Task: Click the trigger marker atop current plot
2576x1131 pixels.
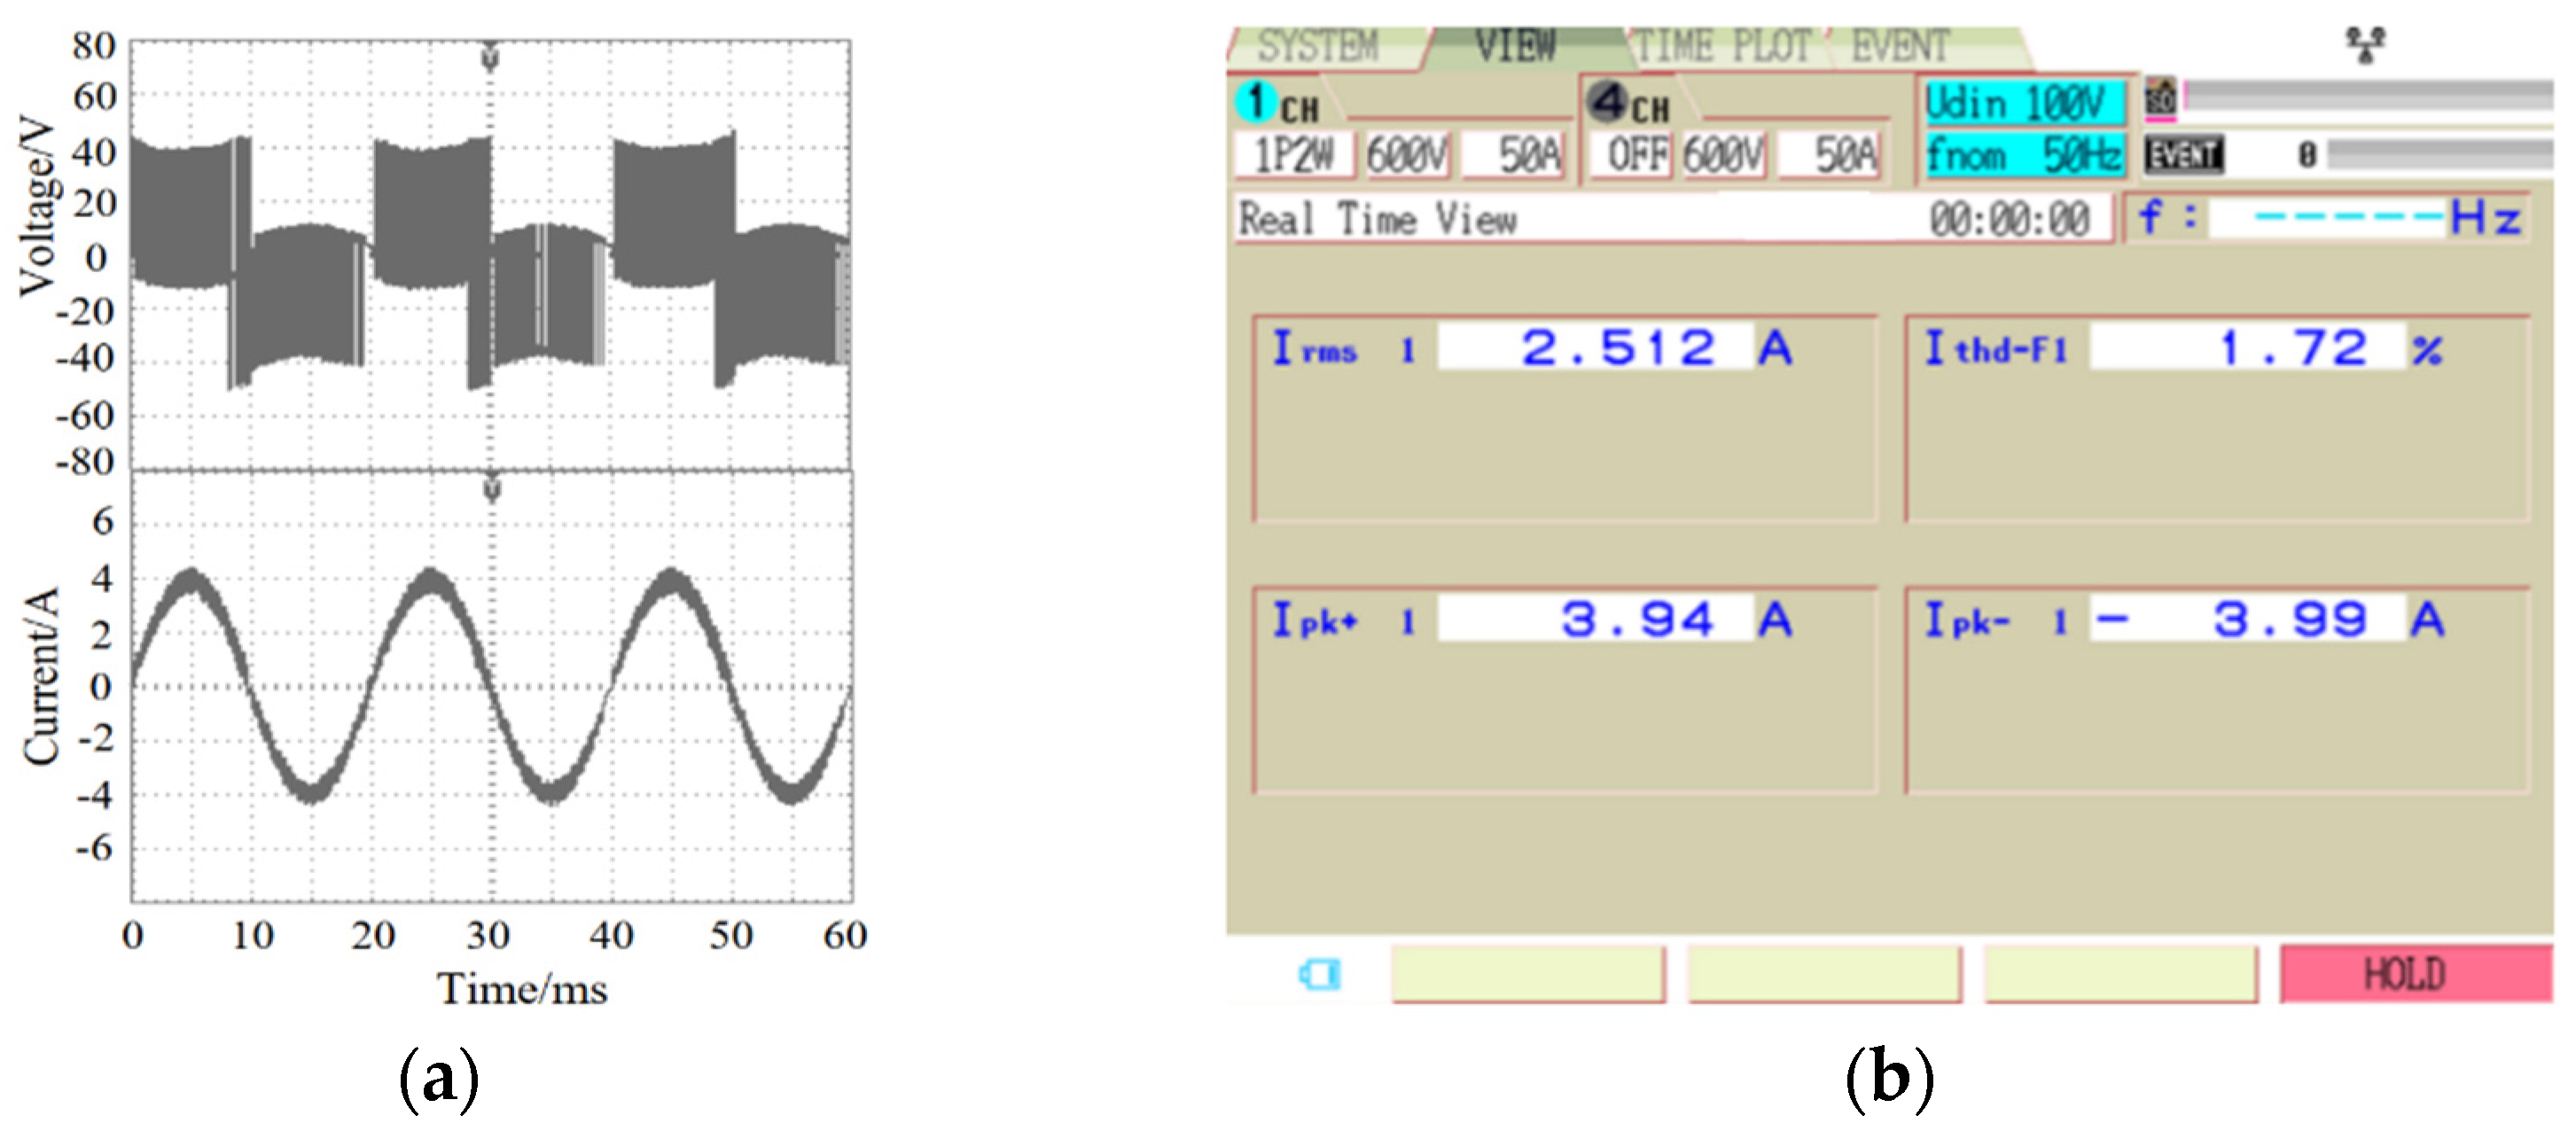Action: click(x=492, y=489)
